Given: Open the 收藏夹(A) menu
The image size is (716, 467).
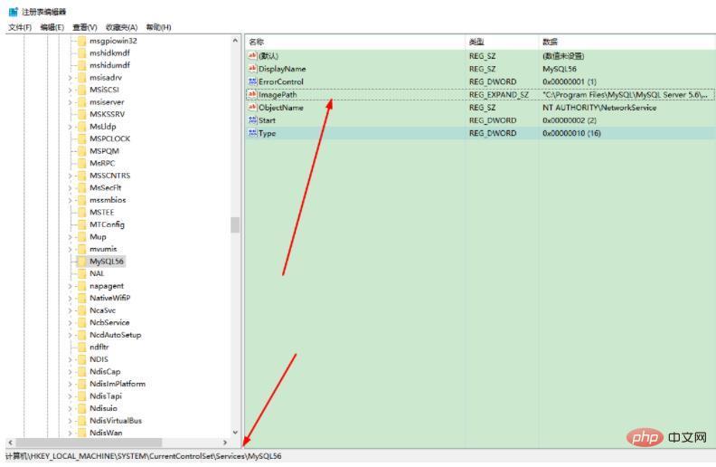Looking at the screenshot, I should coord(121,27).
